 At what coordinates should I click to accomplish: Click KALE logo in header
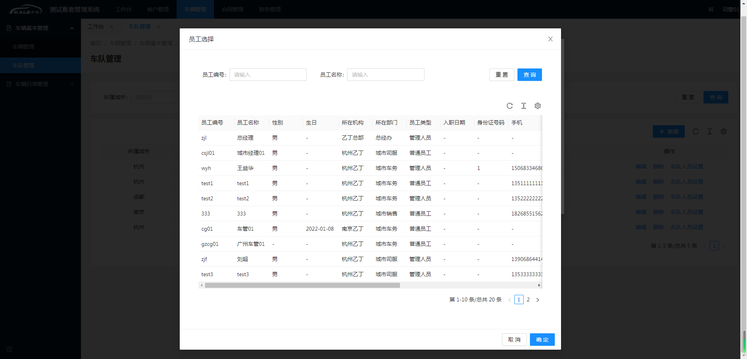point(26,9)
